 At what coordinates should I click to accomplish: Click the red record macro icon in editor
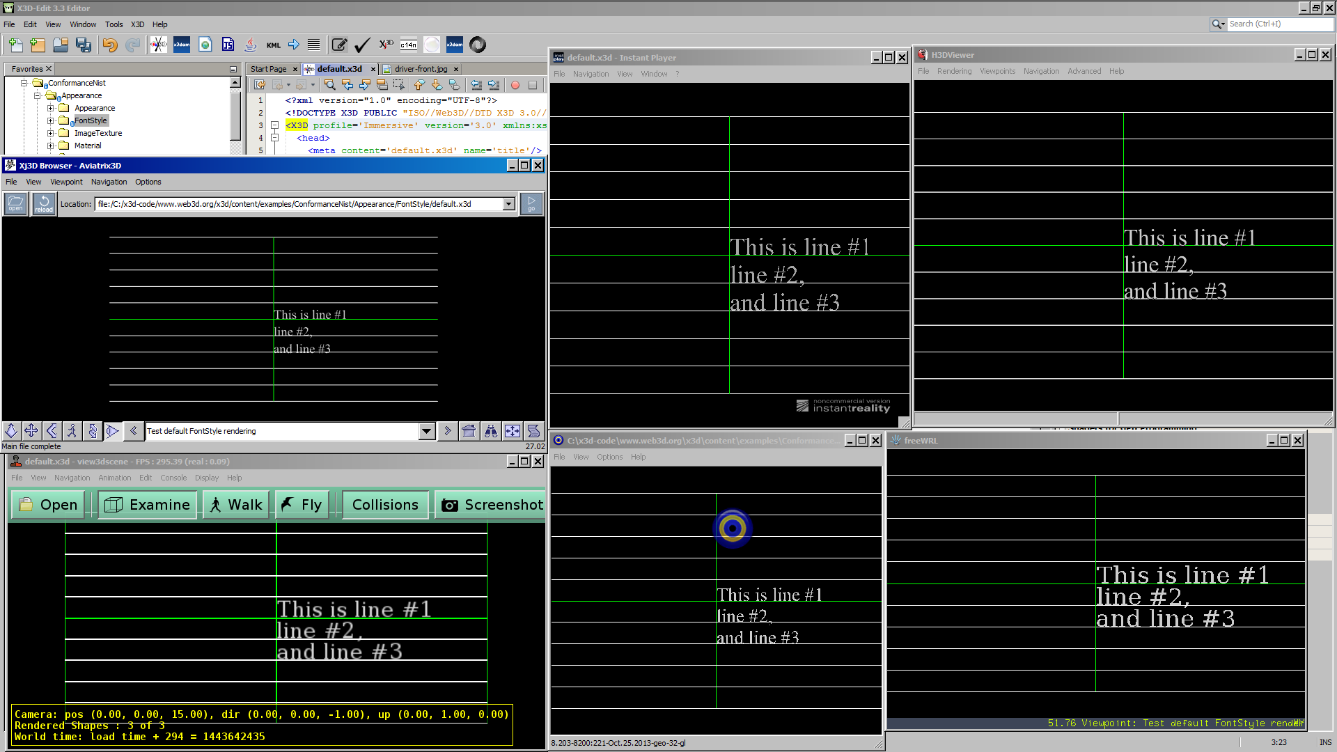point(515,85)
